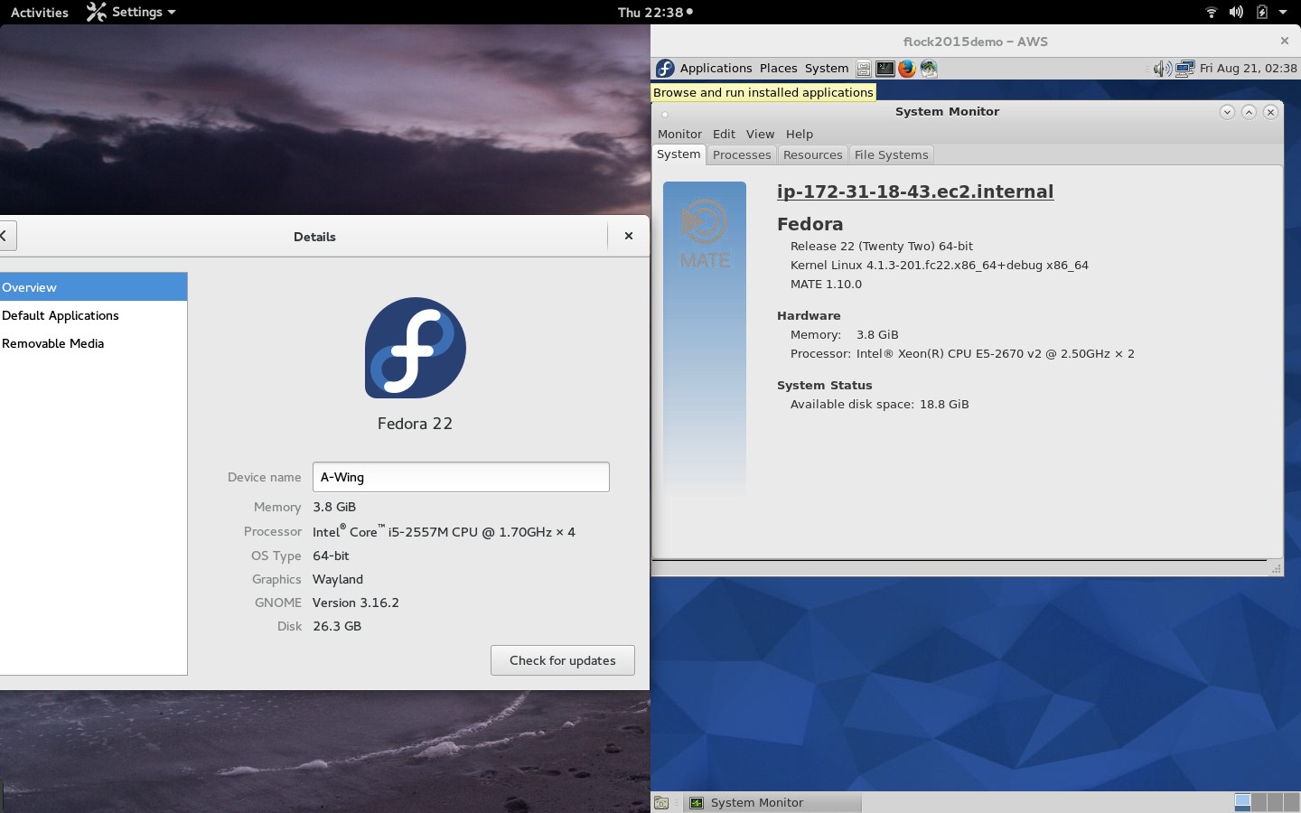Launch the file manager from MATE panel
This screenshot has height=813, width=1301.
pos(864,69)
